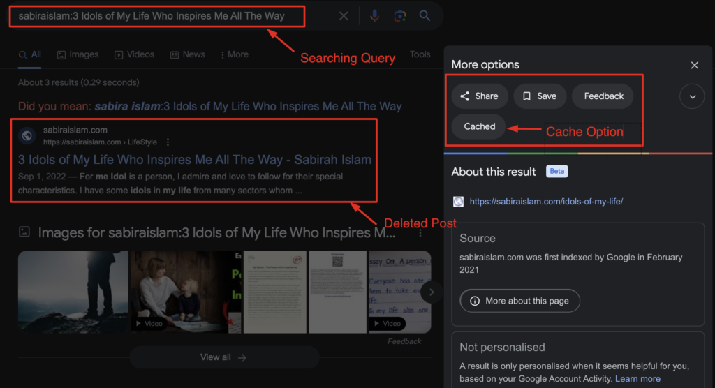Viewport: 715px width, 388px height.
Task: Advance image carousel with right arrow
Action: click(x=431, y=292)
